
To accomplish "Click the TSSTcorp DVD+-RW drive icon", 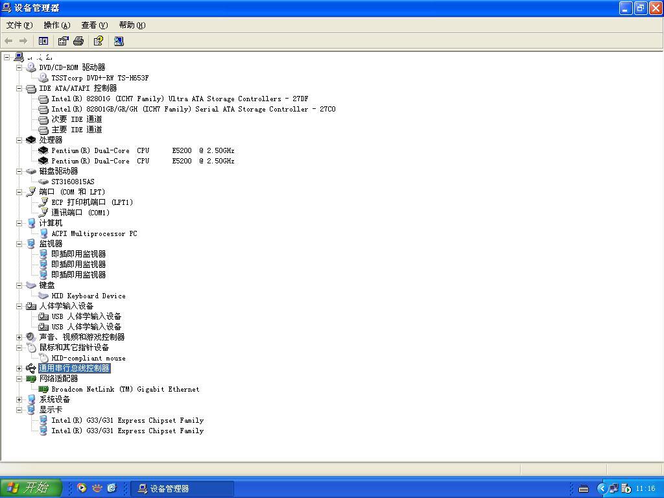I will pyautogui.click(x=43, y=78).
